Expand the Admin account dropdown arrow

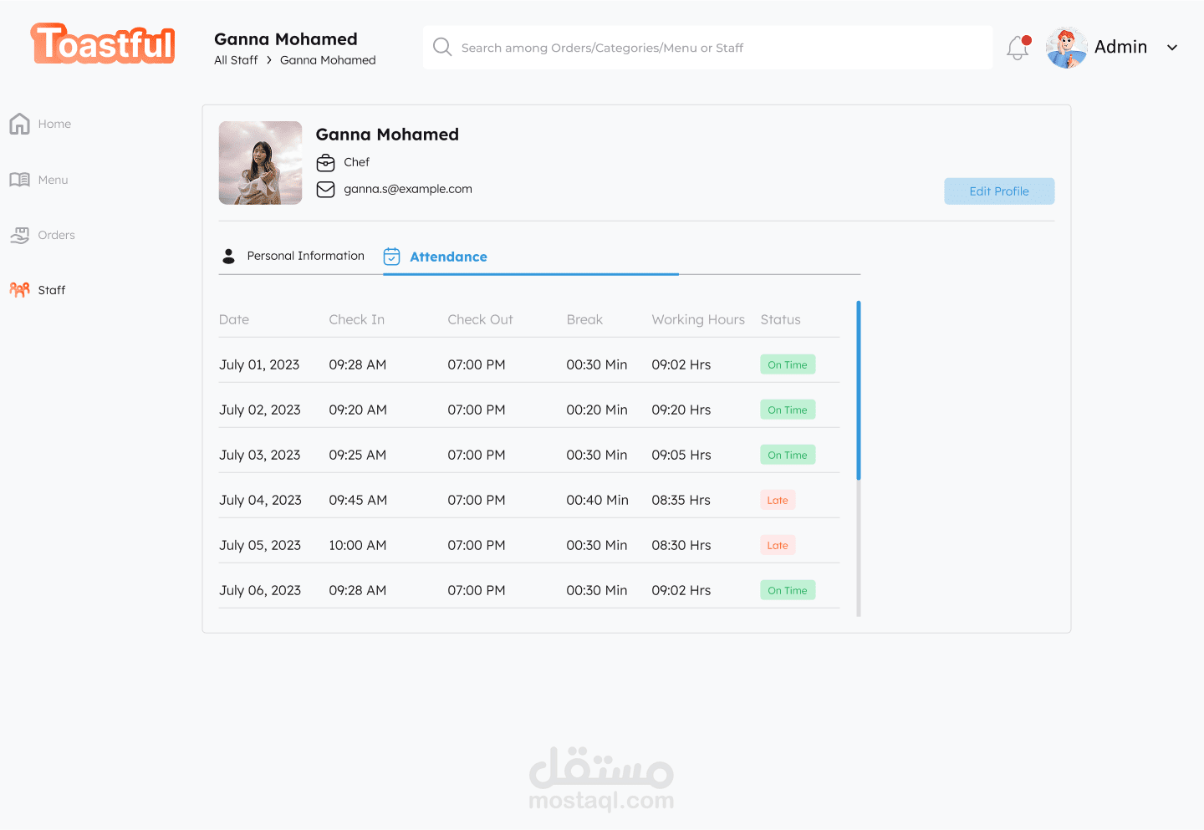1172,48
